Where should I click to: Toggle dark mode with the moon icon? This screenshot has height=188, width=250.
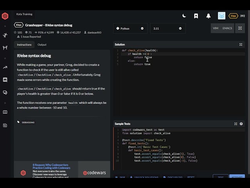(184, 16)
